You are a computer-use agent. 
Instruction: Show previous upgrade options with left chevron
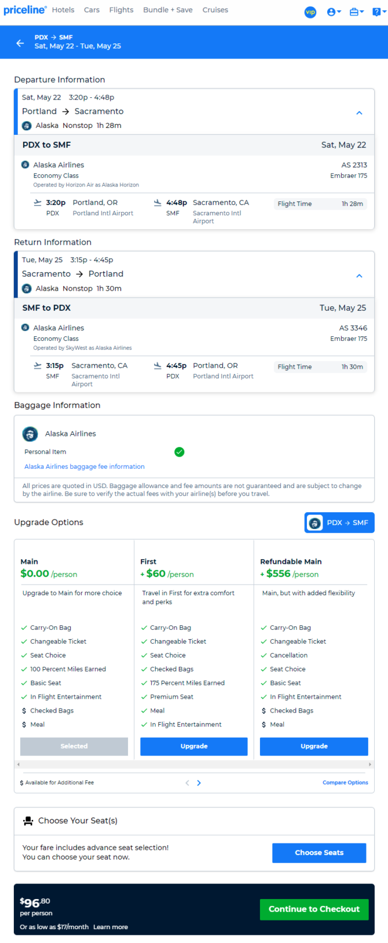point(187,783)
